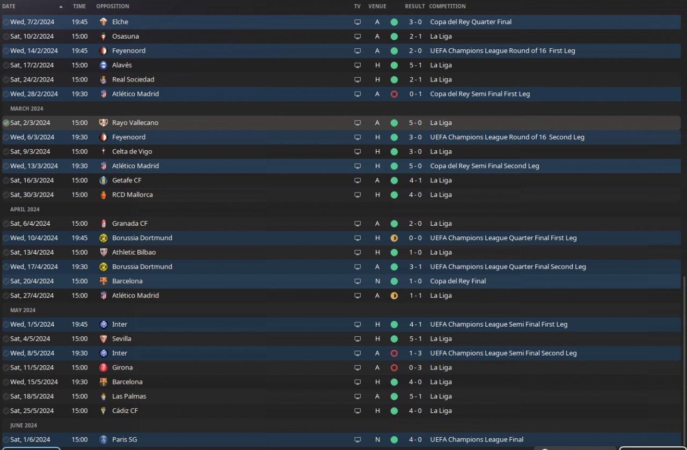Viewport: 687px width, 450px height.
Task: Click the Opposition column header
Action: click(x=113, y=6)
